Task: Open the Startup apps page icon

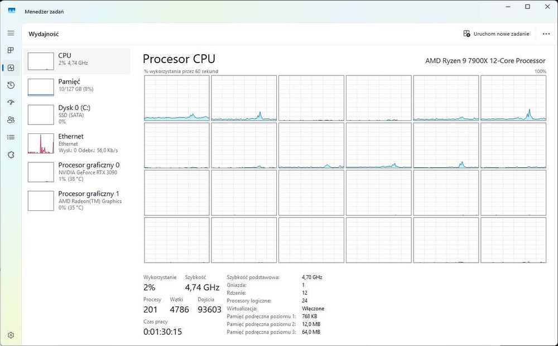Action: (11, 103)
